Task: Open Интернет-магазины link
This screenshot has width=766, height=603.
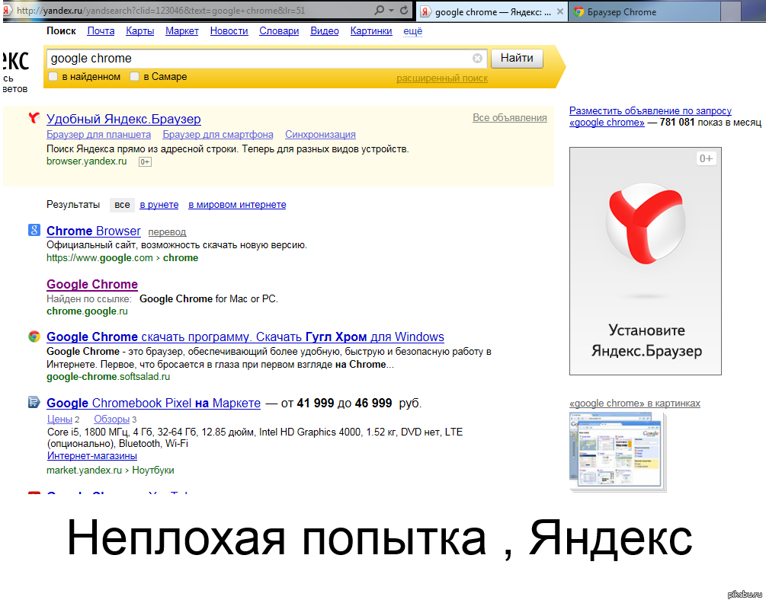Action: (x=91, y=455)
